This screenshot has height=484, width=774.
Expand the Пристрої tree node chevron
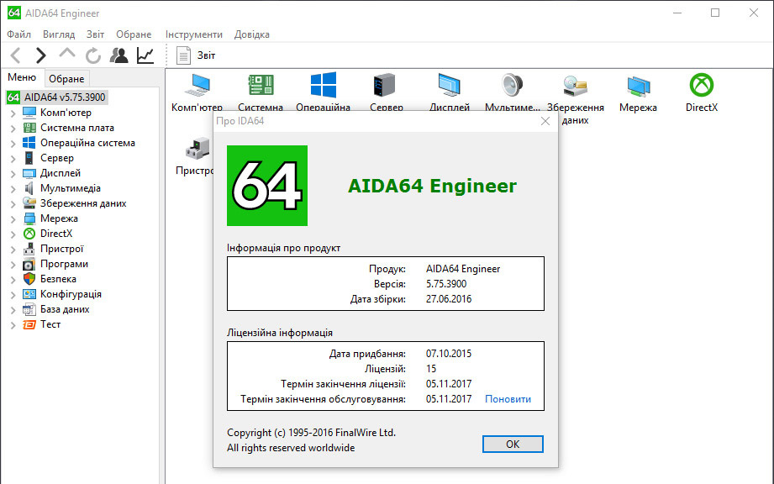tap(13, 250)
